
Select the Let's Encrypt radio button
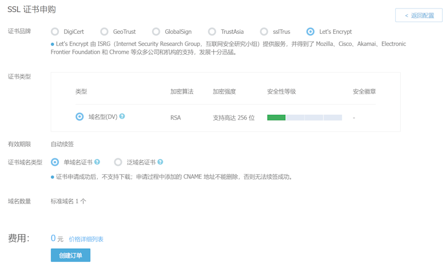[310, 31]
